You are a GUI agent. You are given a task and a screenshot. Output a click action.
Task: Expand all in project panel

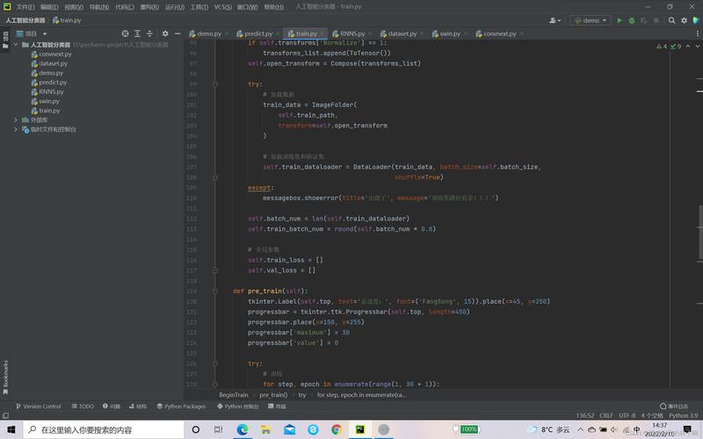[x=137, y=33]
